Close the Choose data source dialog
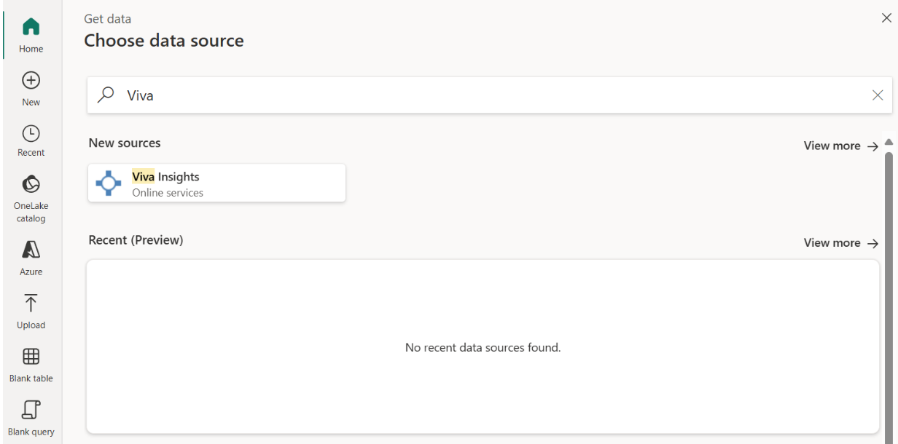Viewport: 898px width, 444px height. click(886, 18)
